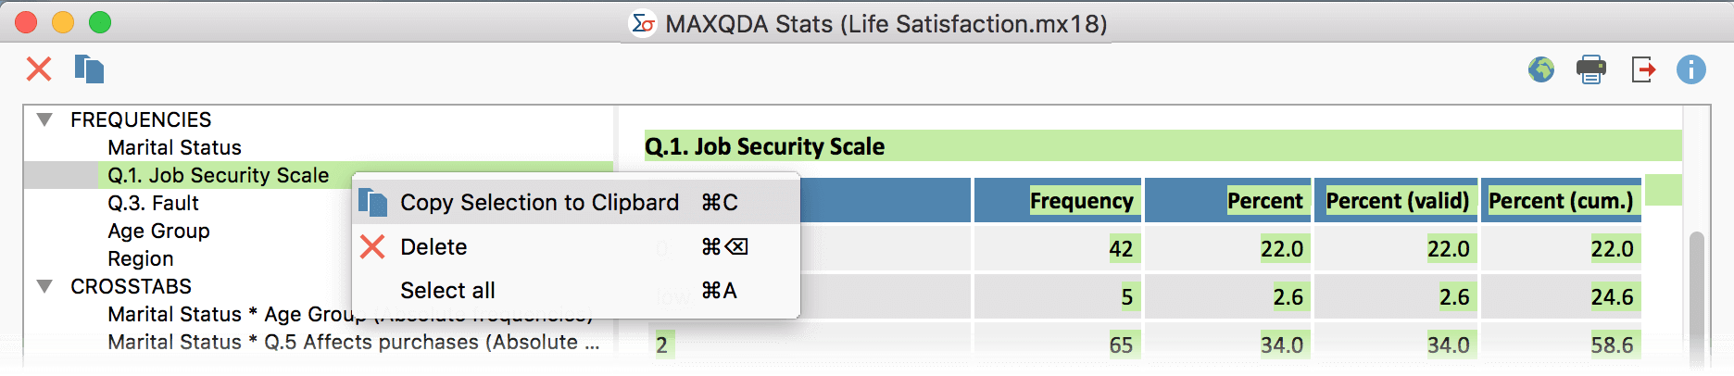Screen dimensions: 1734x376
Task: Click the red X icon beside Delete
Action: coord(372,246)
